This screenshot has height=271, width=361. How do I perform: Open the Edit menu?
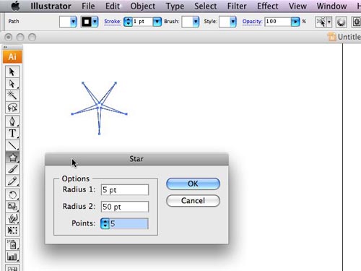tap(113, 6)
